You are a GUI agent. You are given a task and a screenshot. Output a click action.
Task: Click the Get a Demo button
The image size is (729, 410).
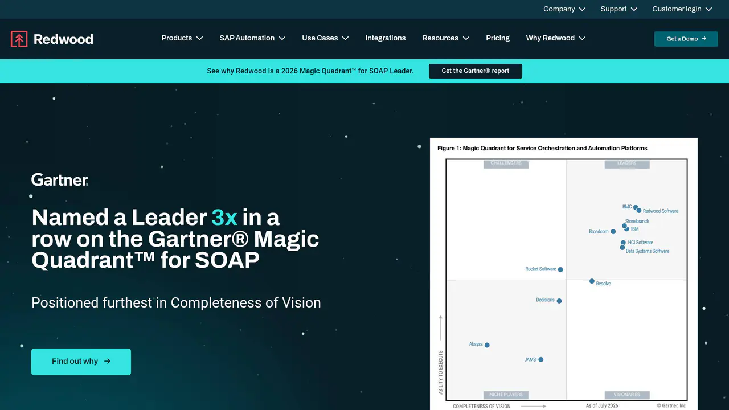[x=686, y=39]
